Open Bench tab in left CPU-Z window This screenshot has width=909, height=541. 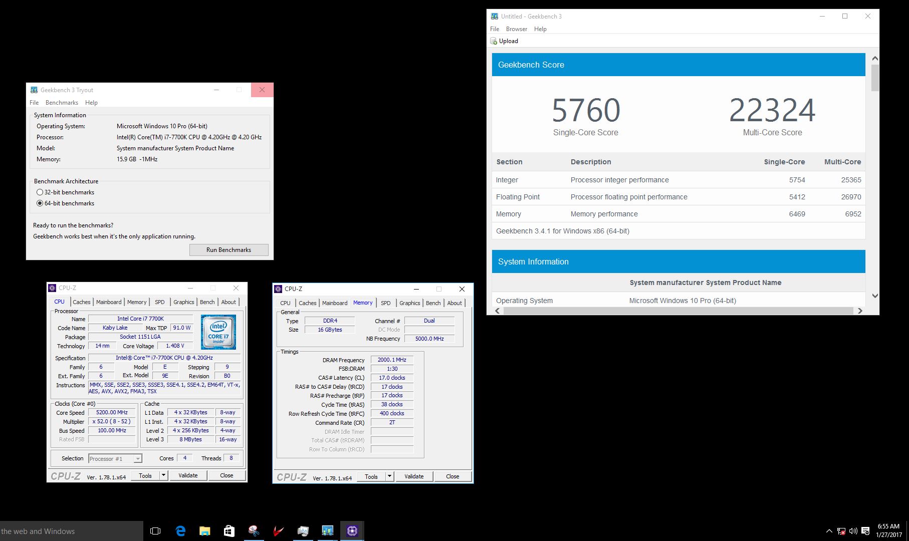click(x=207, y=302)
